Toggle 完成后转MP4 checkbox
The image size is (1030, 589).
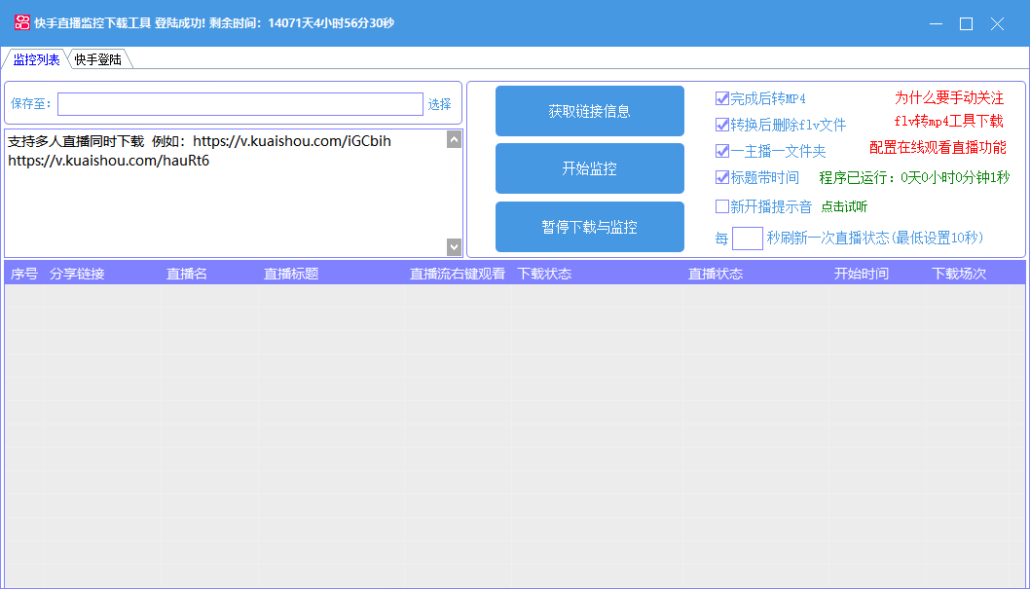click(x=722, y=98)
